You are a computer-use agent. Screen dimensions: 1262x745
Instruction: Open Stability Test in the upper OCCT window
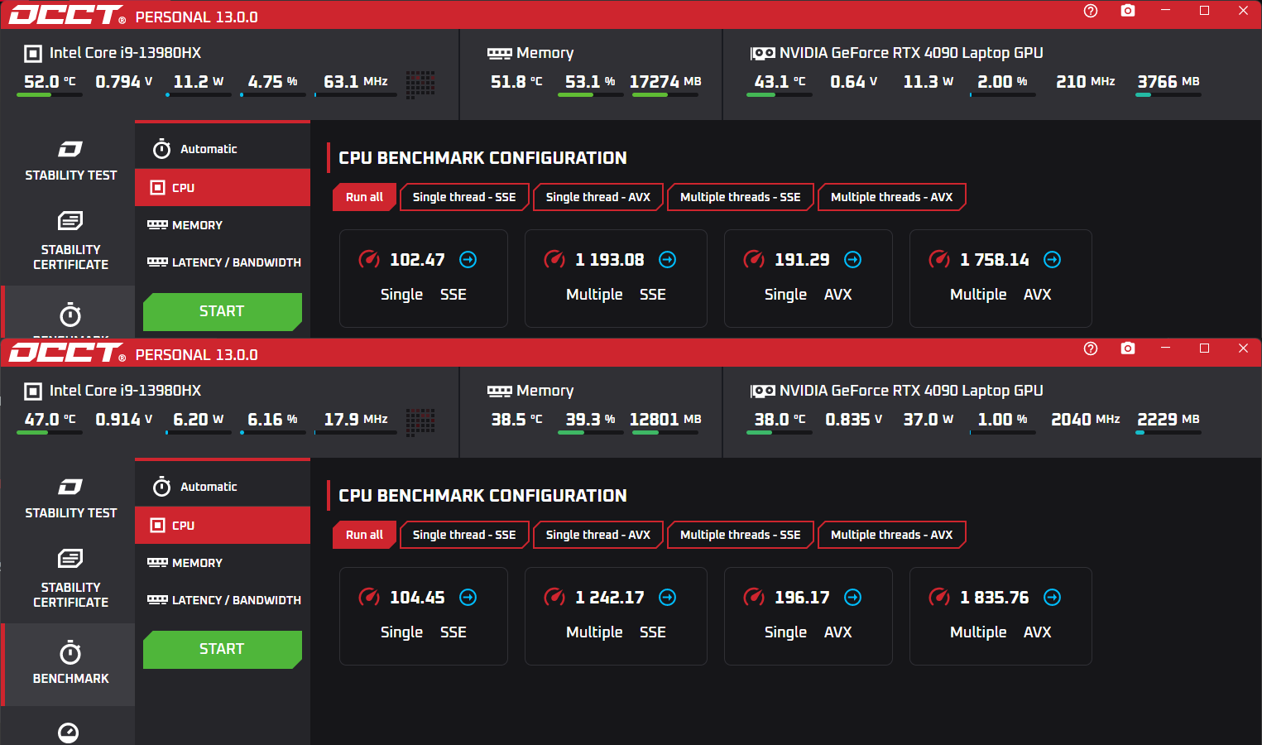coord(70,161)
